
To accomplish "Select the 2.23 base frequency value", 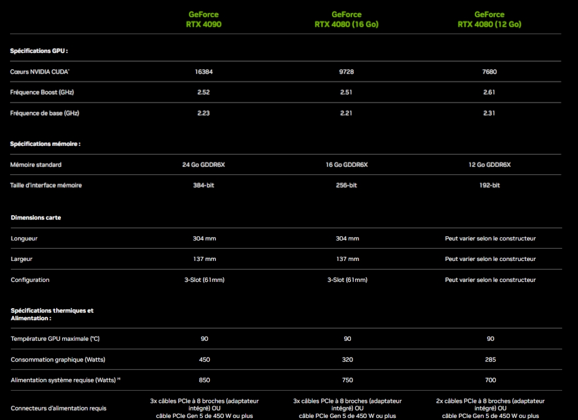I will [203, 113].
